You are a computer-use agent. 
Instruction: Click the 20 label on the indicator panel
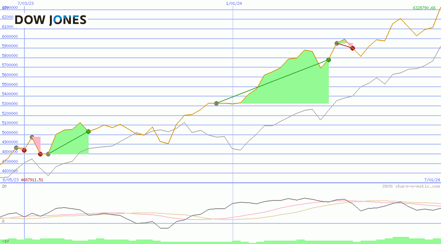[4, 186]
